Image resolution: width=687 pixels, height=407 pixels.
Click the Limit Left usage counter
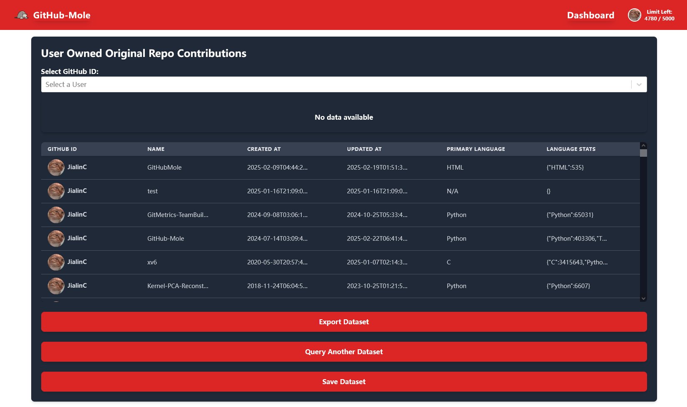[660, 15]
